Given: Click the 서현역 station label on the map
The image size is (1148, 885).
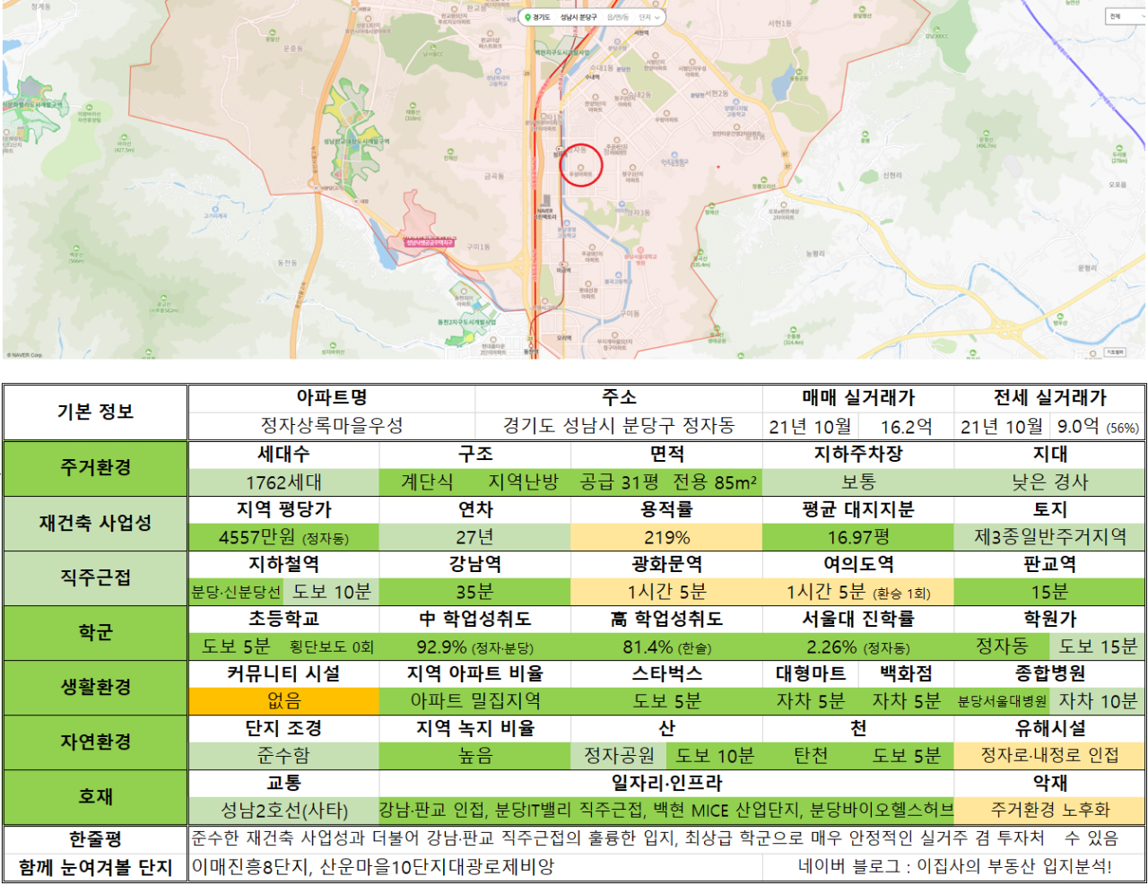Looking at the screenshot, I should coord(641,32).
